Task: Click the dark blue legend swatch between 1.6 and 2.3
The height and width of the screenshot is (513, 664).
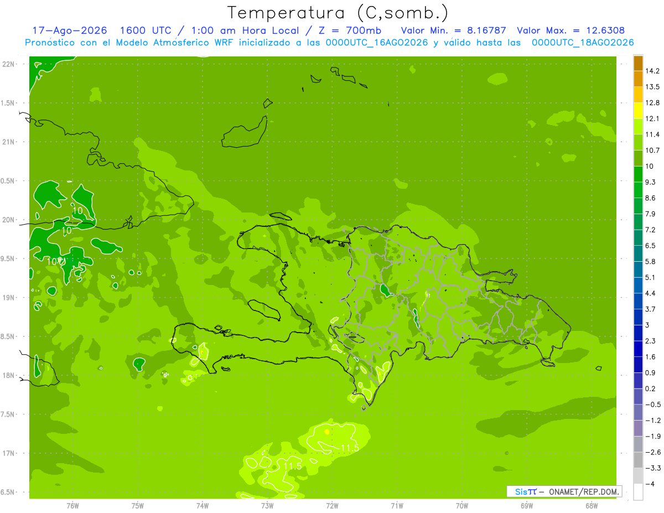Action: (638, 349)
